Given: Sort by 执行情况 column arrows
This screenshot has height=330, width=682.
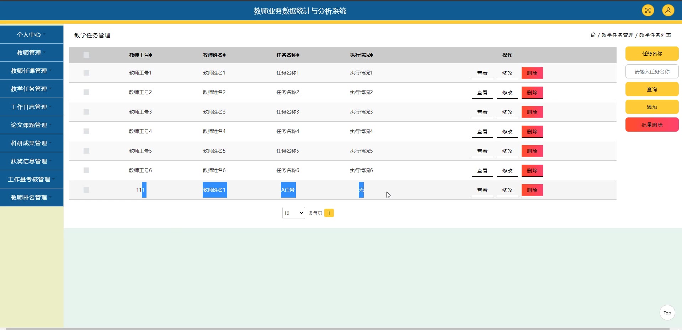Looking at the screenshot, I should click(x=372, y=55).
